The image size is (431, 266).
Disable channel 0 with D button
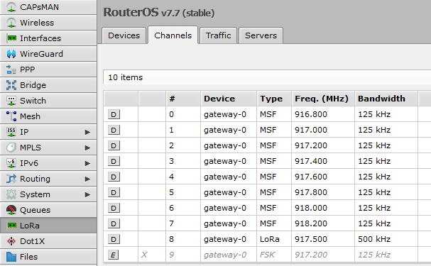pyautogui.click(x=114, y=114)
